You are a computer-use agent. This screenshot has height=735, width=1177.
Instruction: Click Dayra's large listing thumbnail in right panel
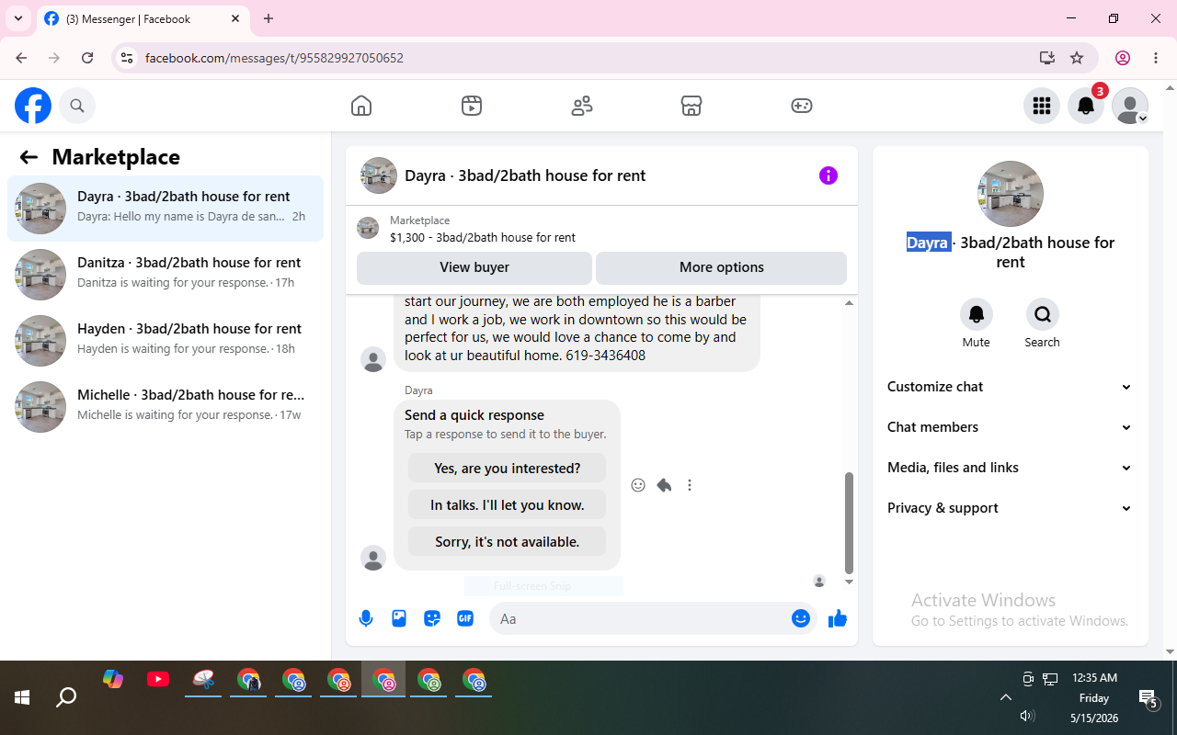pyautogui.click(x=1011, y=194)
